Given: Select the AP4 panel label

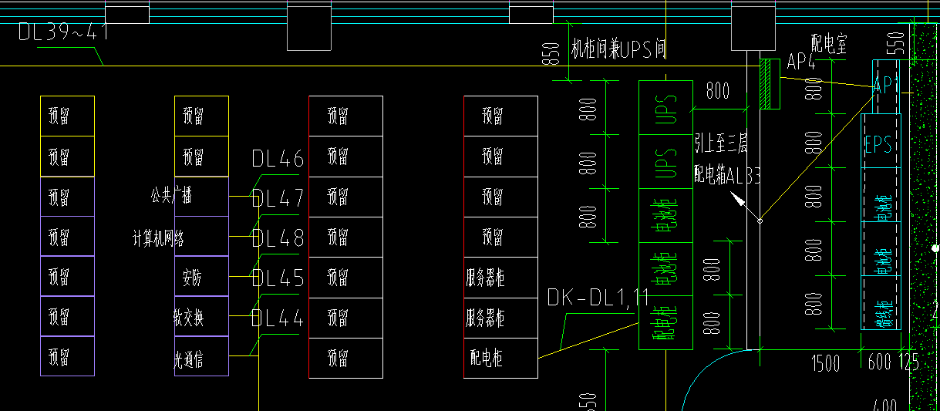Looking at the screenshot, I should pos(801,63).
